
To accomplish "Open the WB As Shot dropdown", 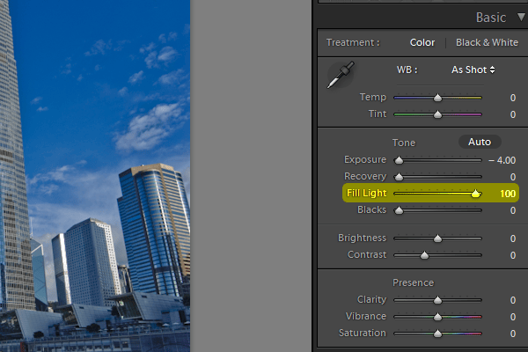I will point(473,69).
